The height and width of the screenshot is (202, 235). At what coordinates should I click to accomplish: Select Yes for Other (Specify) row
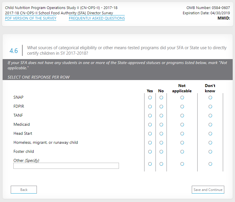click(150, 164)
